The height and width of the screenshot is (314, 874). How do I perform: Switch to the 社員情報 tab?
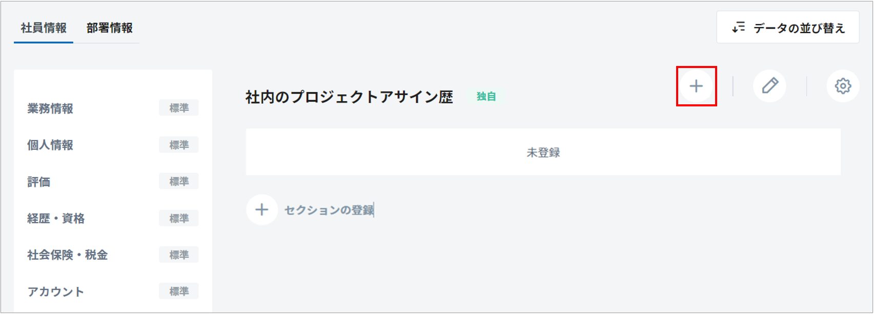pyautogui.click(x=44, y=28)
